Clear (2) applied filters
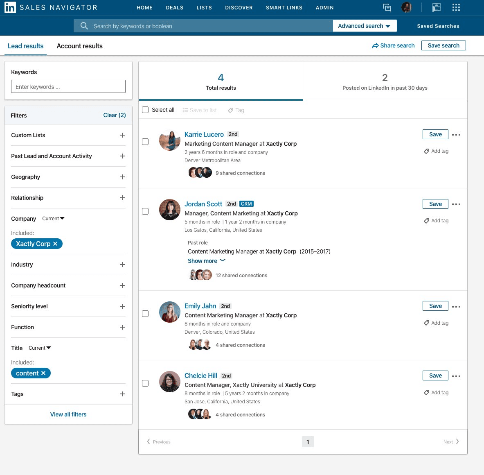 click(115, 115)
